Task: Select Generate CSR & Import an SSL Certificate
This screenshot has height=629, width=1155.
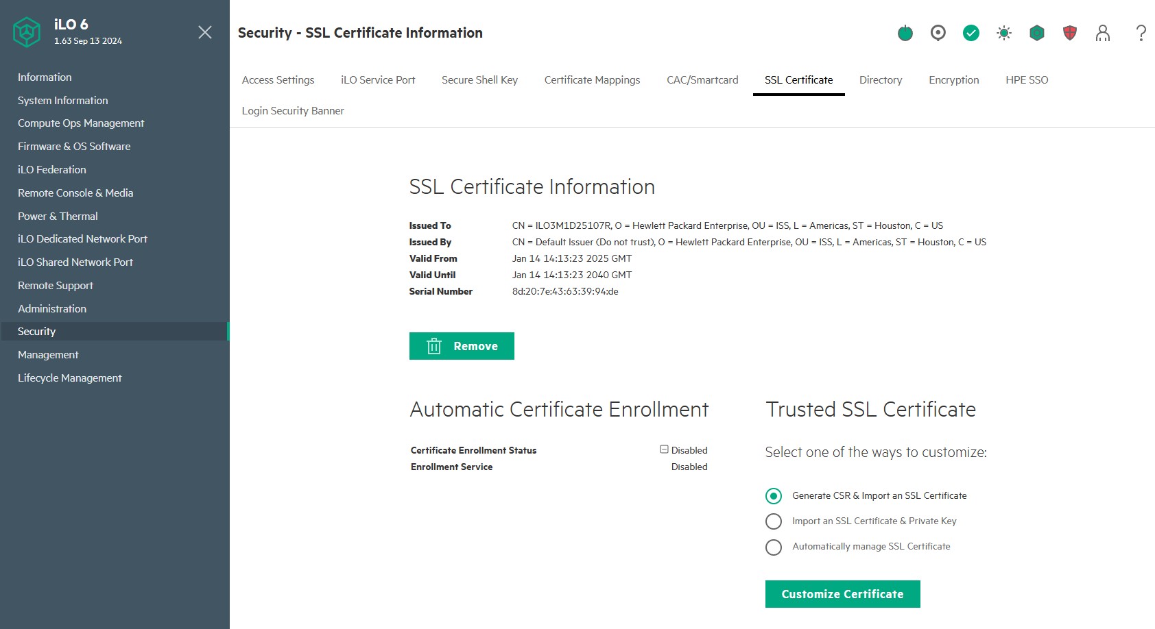Action: [x=774, y=495]
